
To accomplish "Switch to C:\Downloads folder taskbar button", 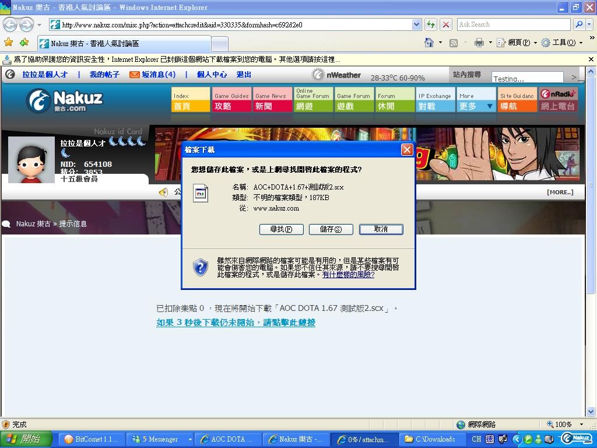I will click(431, 439).
